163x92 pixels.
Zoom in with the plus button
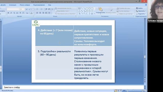click(x=142, y=91)
